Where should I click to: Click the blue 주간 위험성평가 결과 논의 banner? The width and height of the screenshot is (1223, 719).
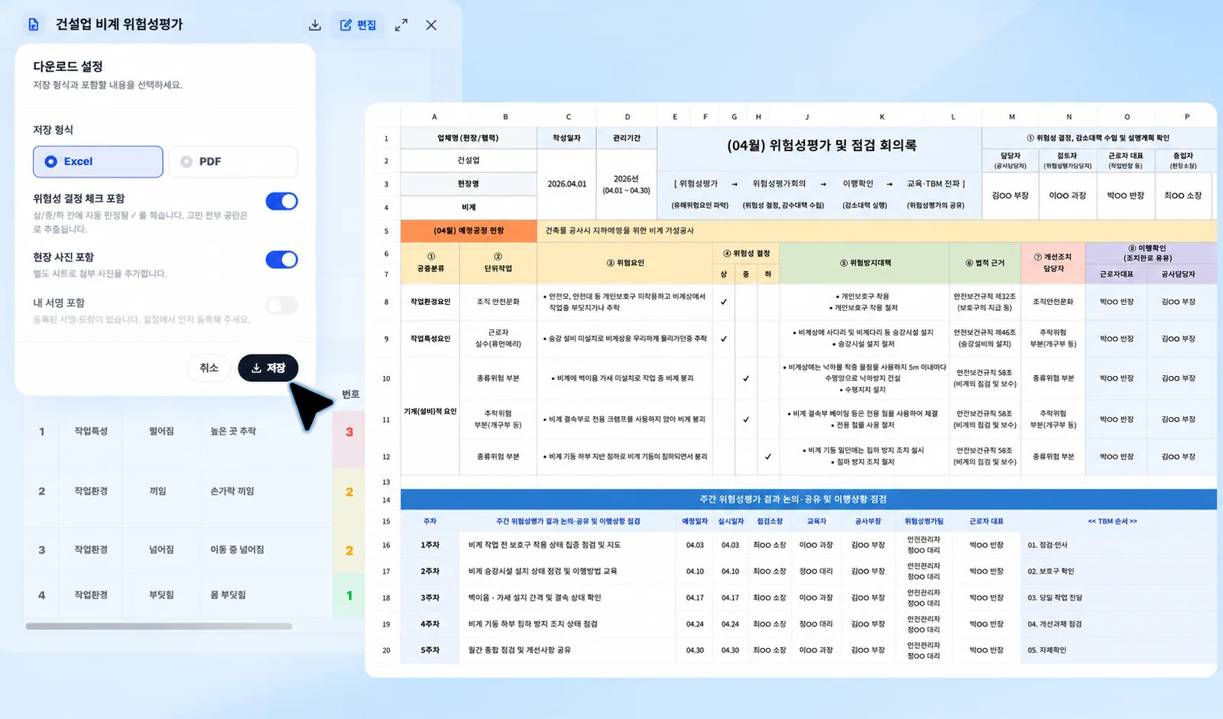click(x=809, y=500)
